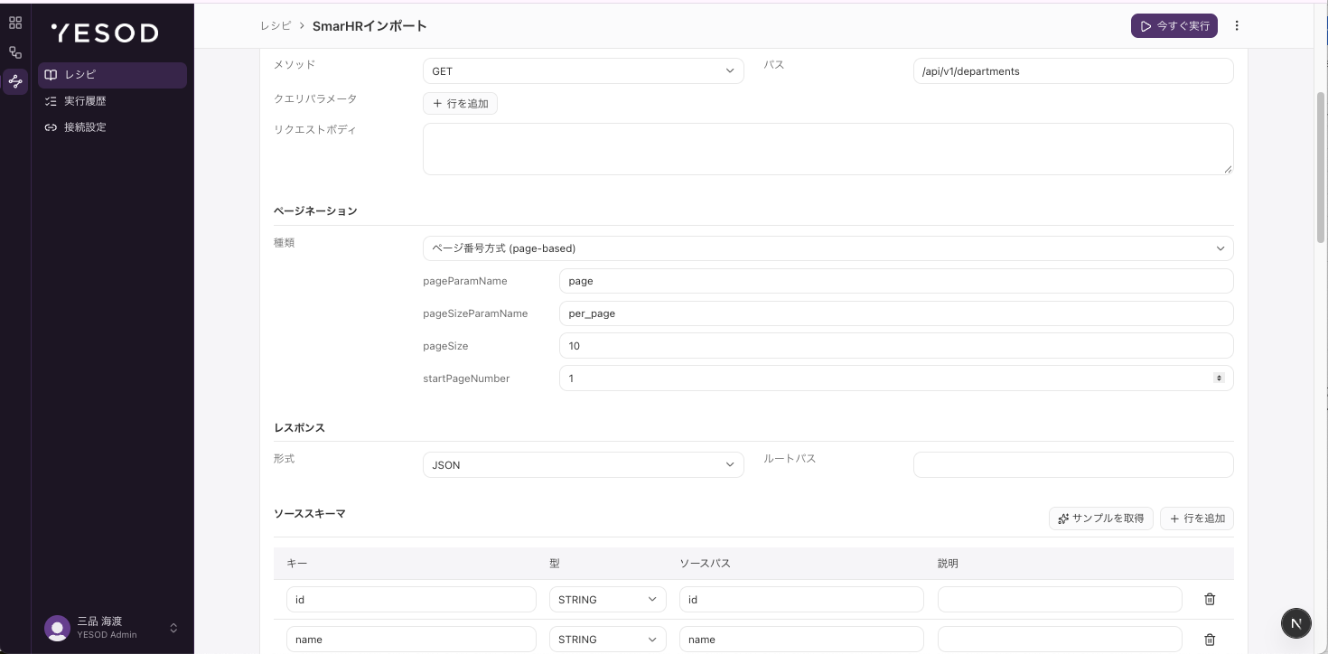Open the STRING type dropdown for the id row

coord(607,600)
